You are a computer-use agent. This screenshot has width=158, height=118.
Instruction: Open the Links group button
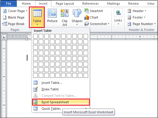(118, 17)
